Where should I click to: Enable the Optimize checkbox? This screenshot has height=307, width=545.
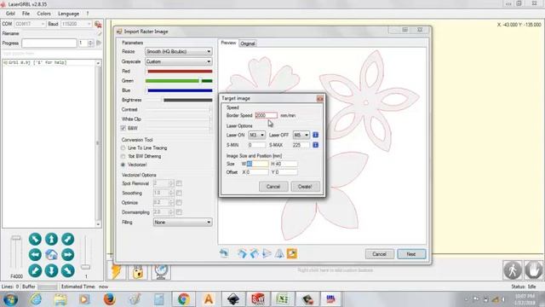click(x=179, y=202)
